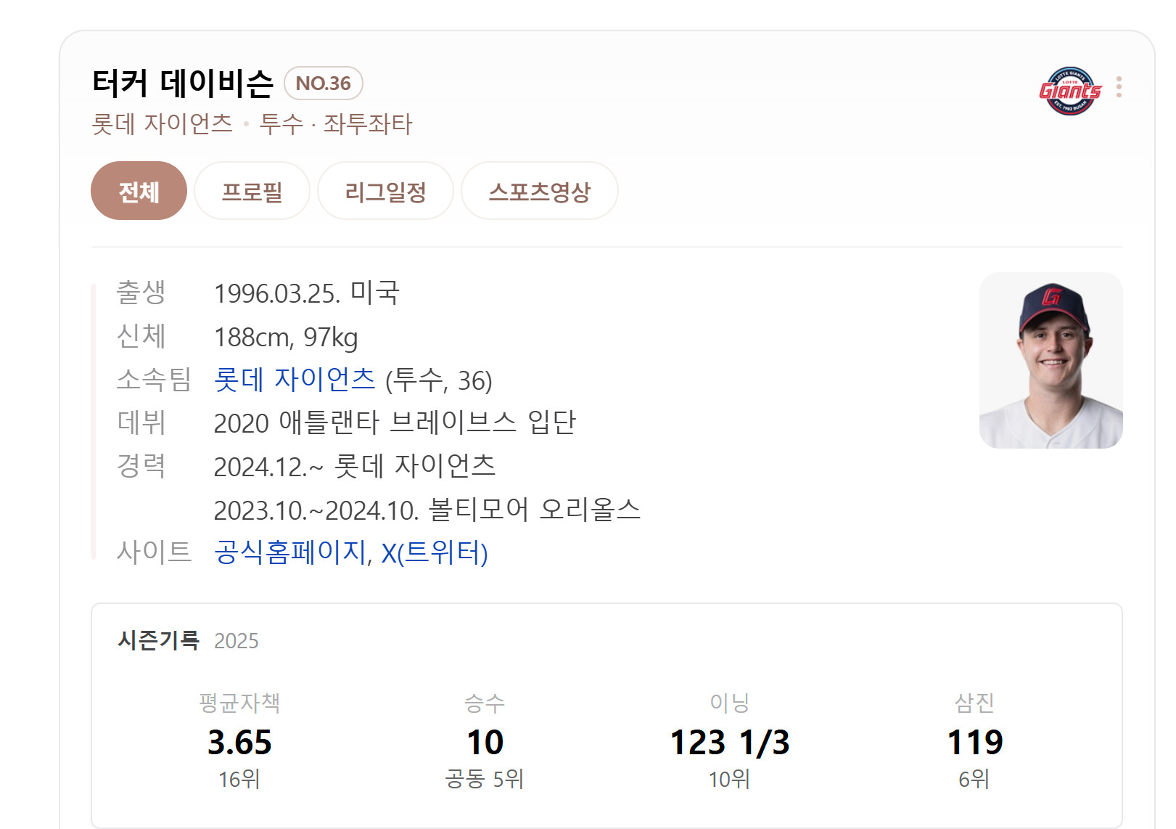Go to the 스포츠영상 tab
The image size is (1176, 829).
pyautogui.click(x=539, y=192)
